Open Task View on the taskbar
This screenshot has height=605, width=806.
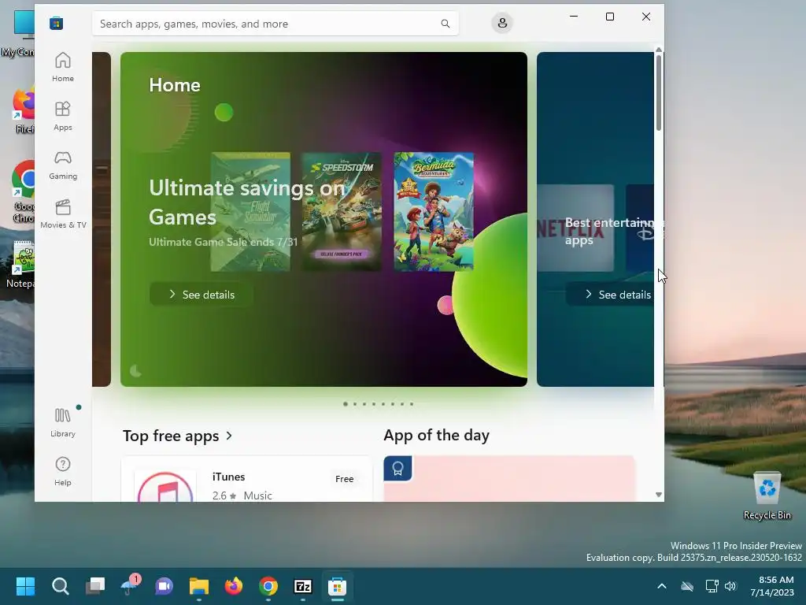tap(95, 586)
